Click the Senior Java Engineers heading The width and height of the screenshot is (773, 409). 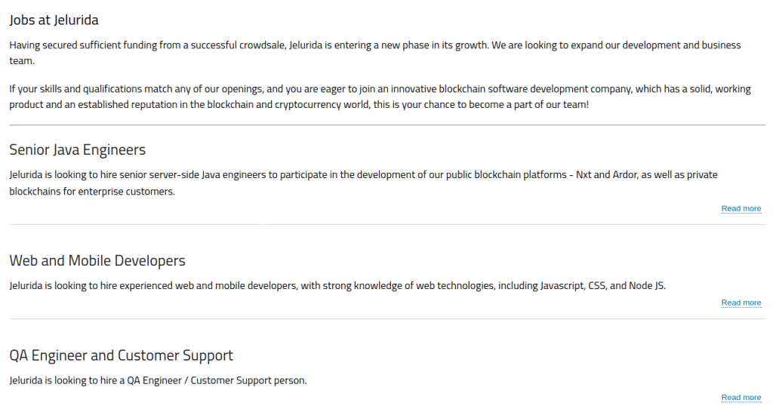(x=78, y=149)
